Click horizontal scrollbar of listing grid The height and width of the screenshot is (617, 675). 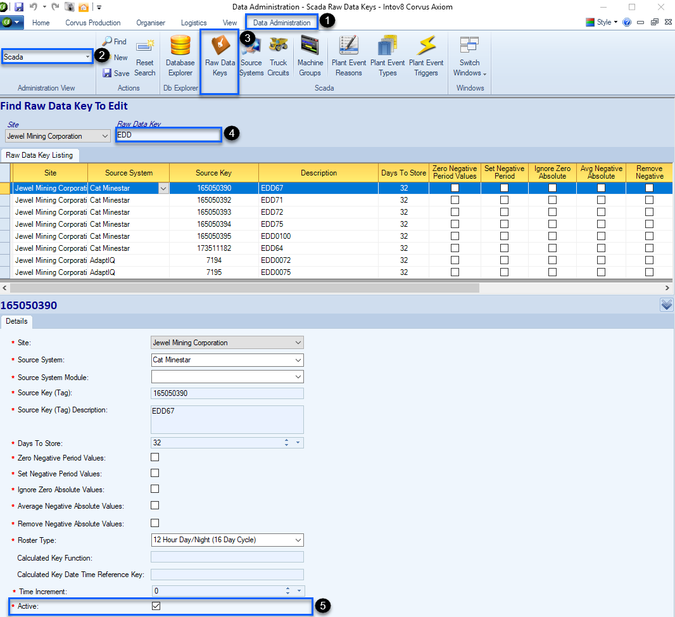coord(244,288)
